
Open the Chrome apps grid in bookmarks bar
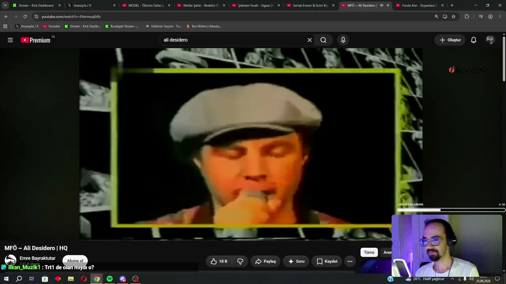coord(5,26)
